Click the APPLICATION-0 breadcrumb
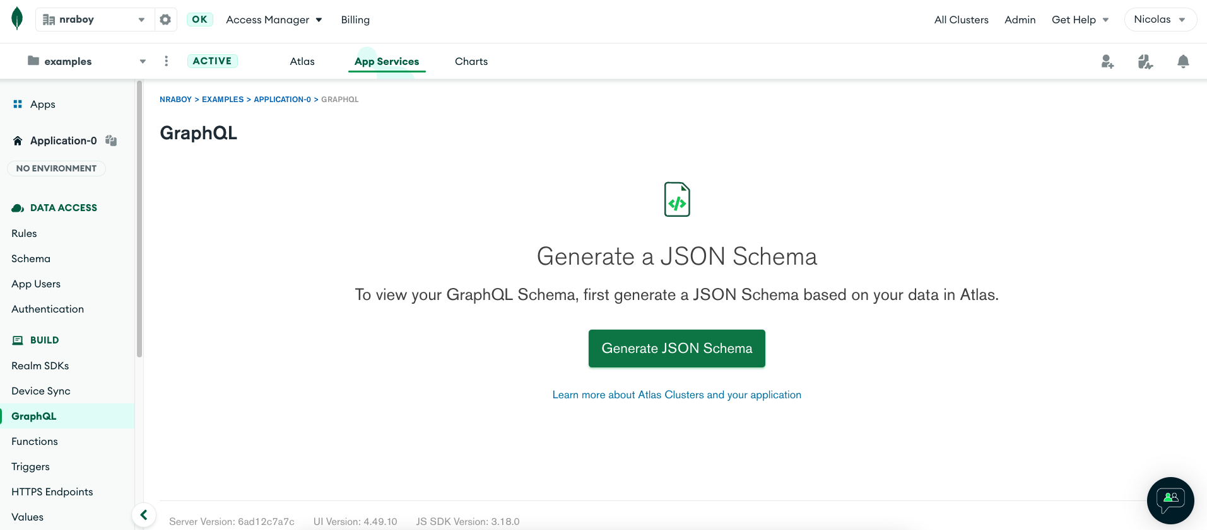 [282, 100]
